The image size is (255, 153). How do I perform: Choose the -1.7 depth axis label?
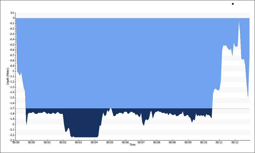pyautogui.click(x=12, y=108)
